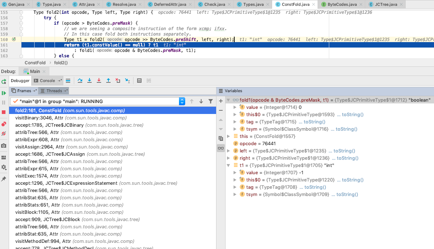Open View Breakpoints red dots icon
The width and height of the screenshot is (434, 249).
[x=4, y=124]
